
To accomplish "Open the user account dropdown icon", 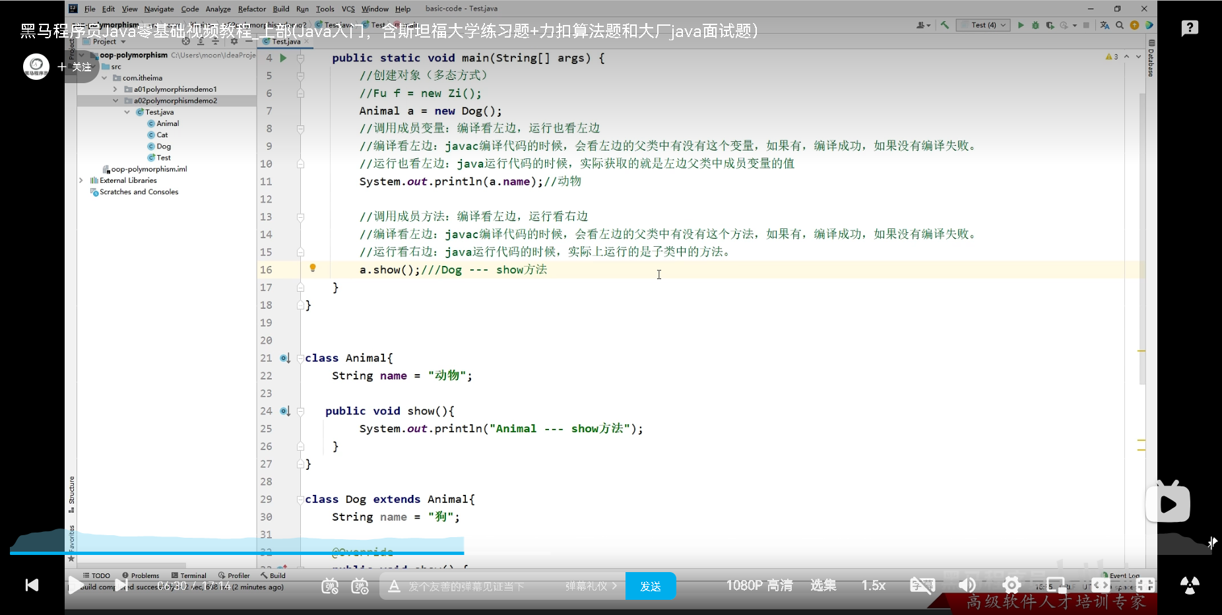I will [x=923, y=25].
